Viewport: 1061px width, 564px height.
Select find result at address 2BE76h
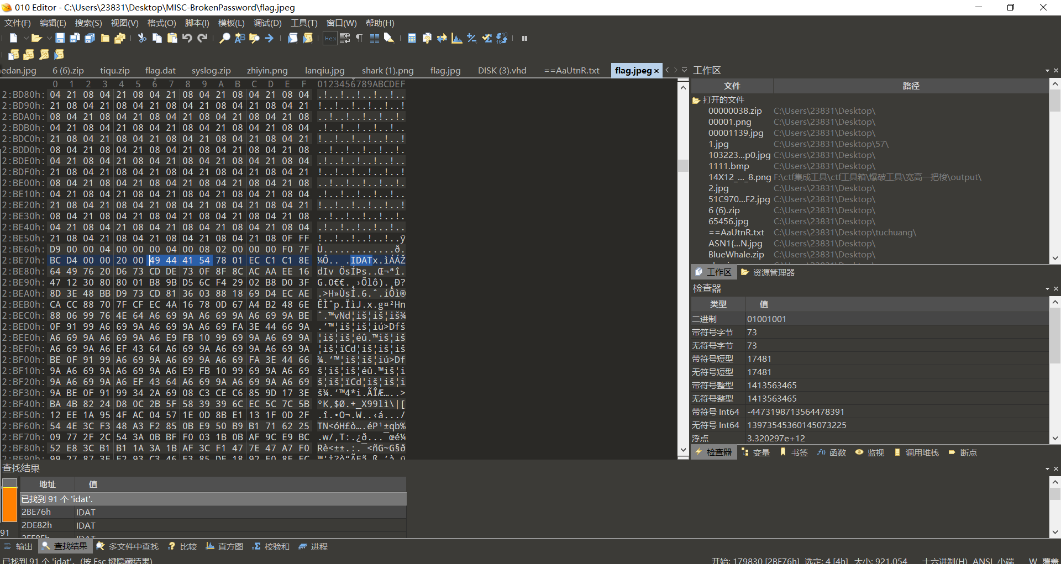(x=213, y=512)
